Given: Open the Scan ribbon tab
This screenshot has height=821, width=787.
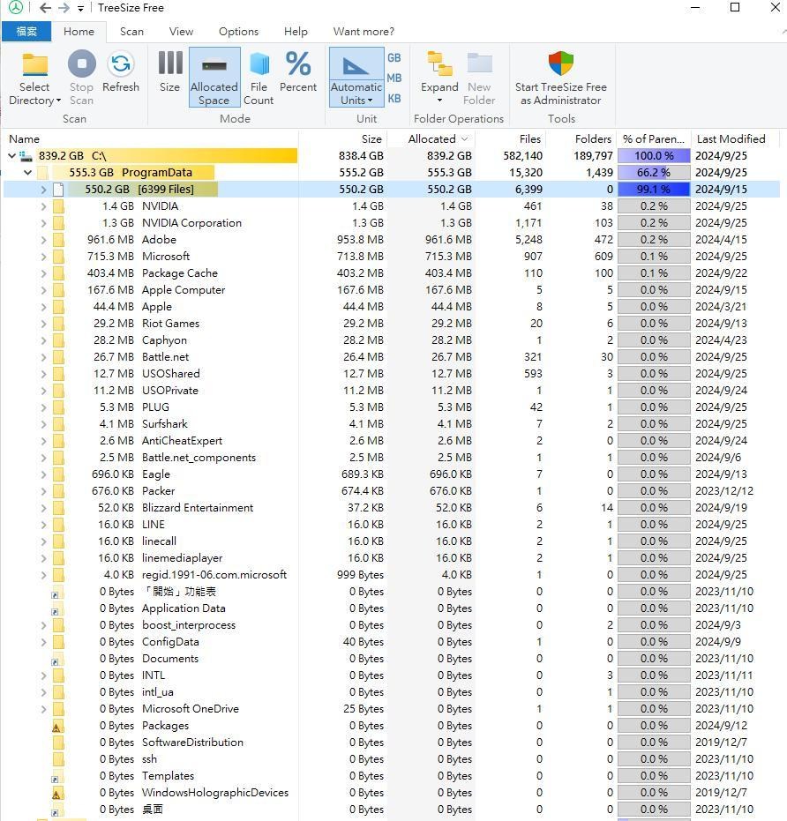Looking at the screenshot, I should coord(131,31).
